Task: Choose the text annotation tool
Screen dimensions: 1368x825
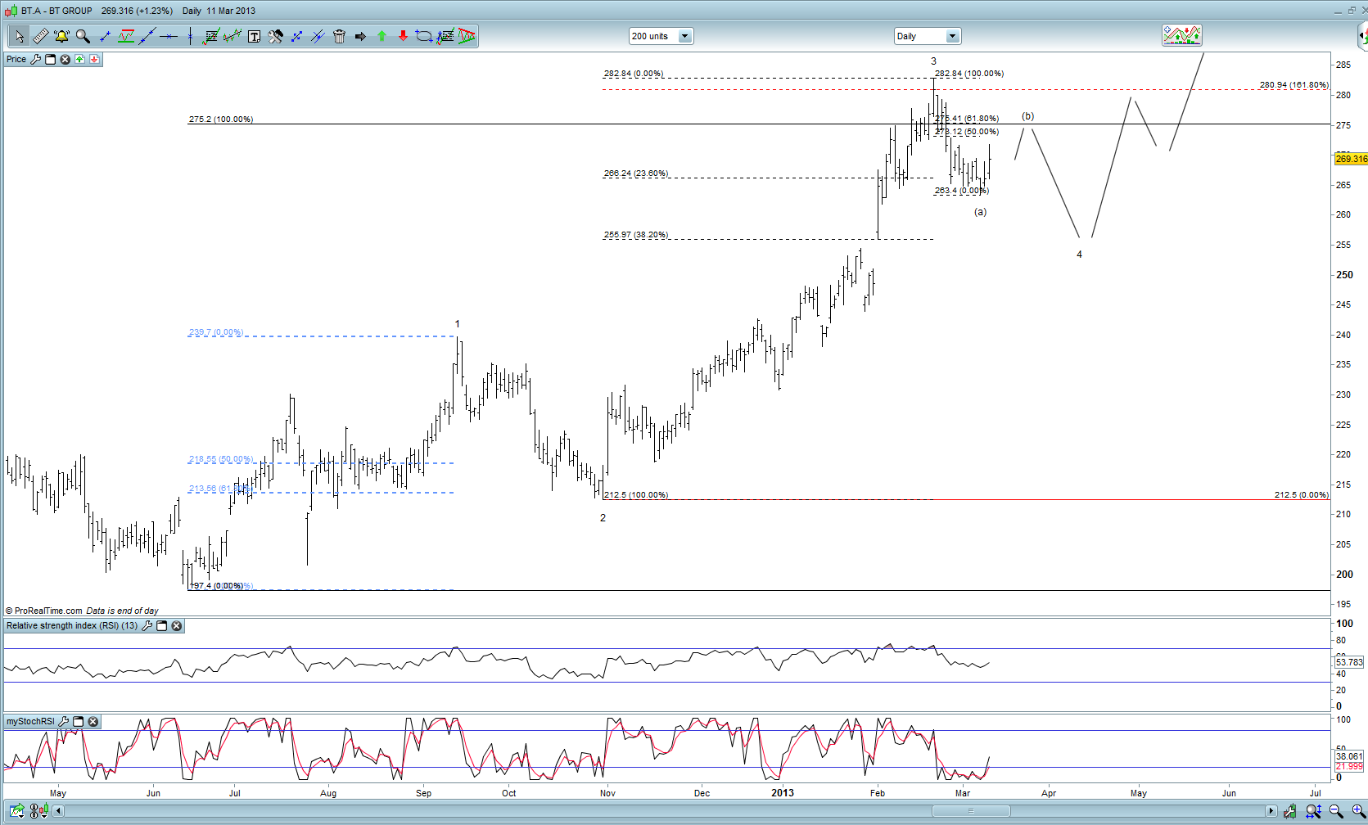Action: (x=254, y=36)
